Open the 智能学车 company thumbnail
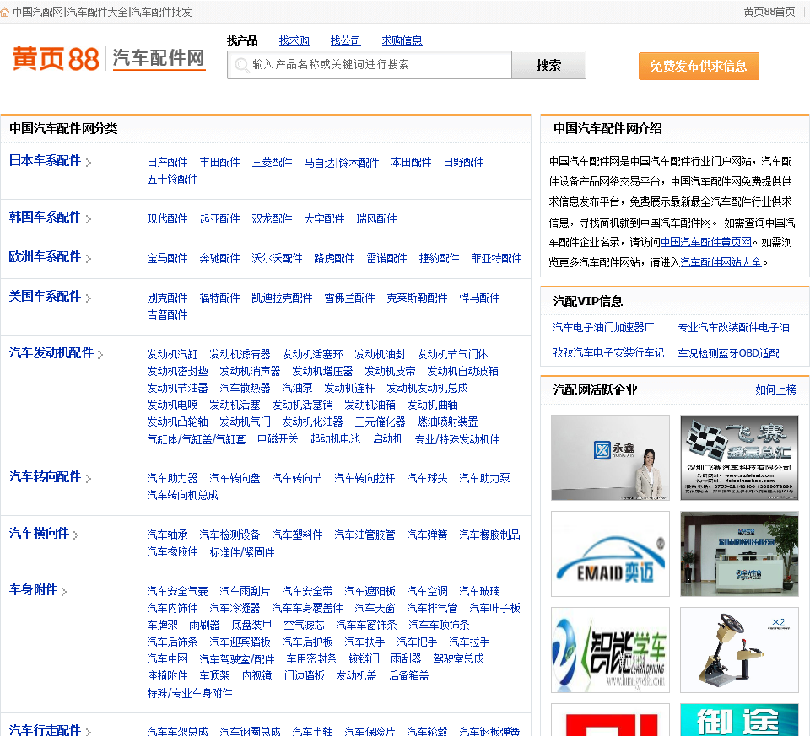 [x=610, y=650]
